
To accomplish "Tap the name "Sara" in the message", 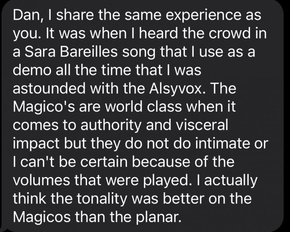I will point(40,51).
